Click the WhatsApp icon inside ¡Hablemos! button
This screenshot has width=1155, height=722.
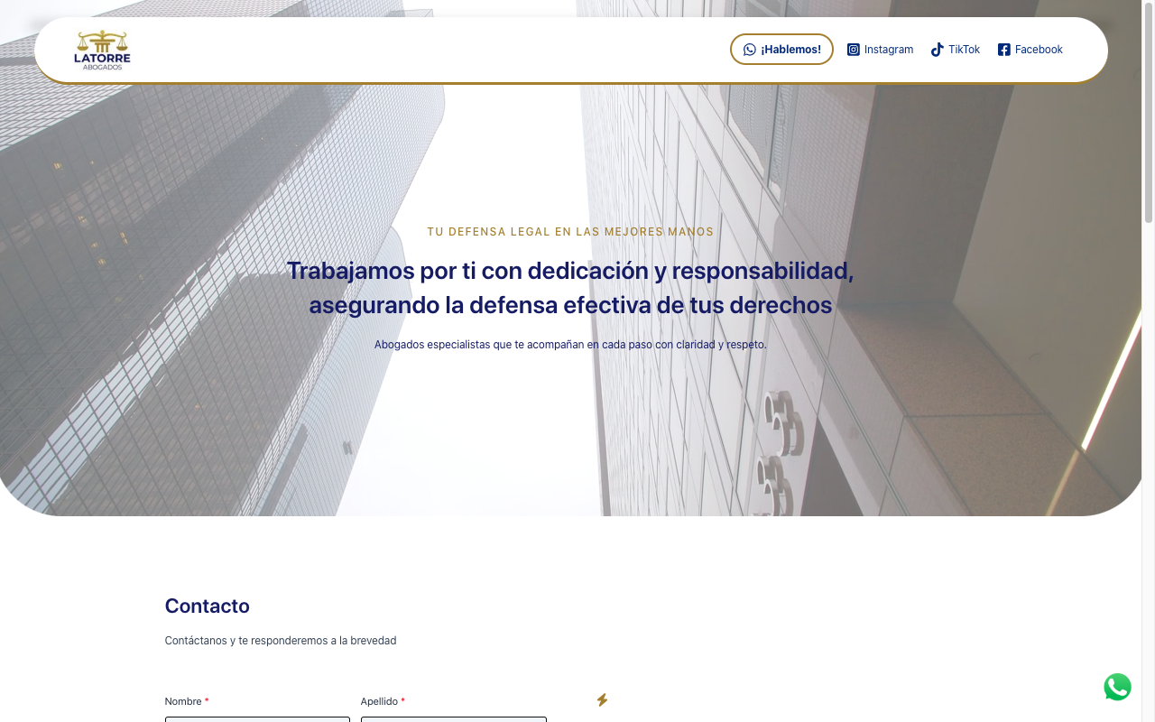click(x=749, y=50)
